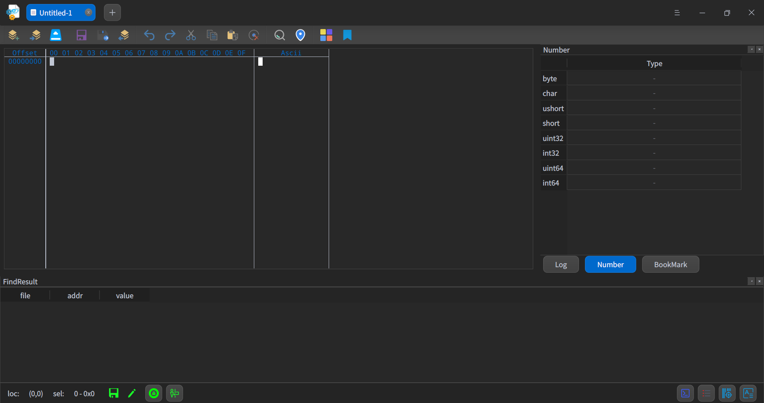Add a new tab with plus button

[x=112, y=13]
